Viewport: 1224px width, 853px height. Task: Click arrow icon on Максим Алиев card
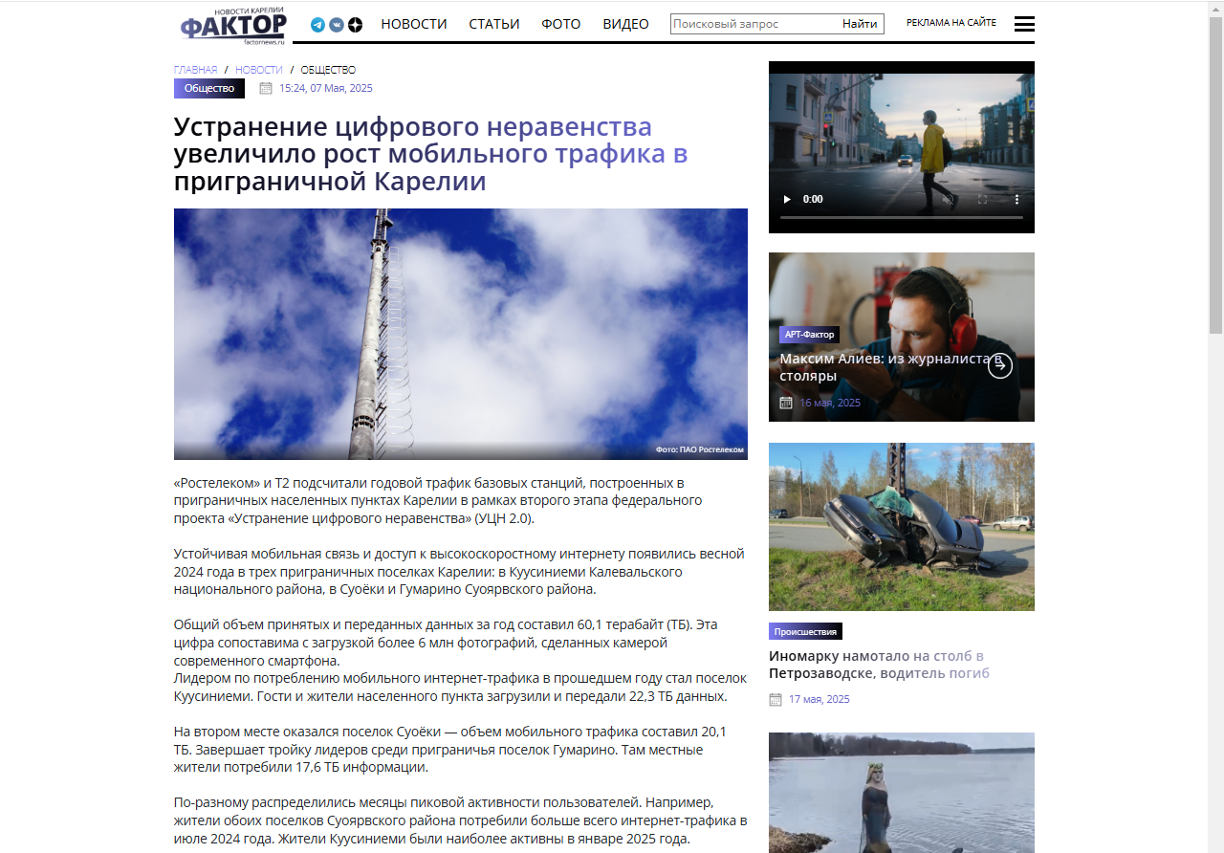click(999, 365)
